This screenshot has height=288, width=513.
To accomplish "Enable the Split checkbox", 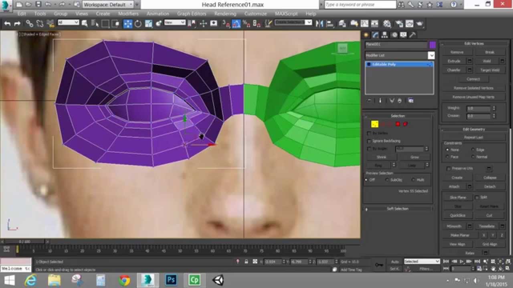I will click(477, 197).
